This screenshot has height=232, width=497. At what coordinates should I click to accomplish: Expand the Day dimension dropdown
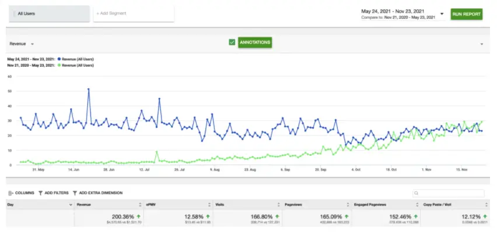tap(71, 205)
